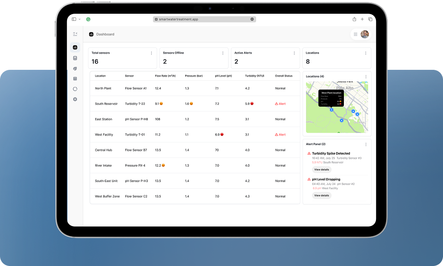The height and width of the screenshot is (266, 443).
Task: Open Total sensors card options menu
Action: [151, 53]
